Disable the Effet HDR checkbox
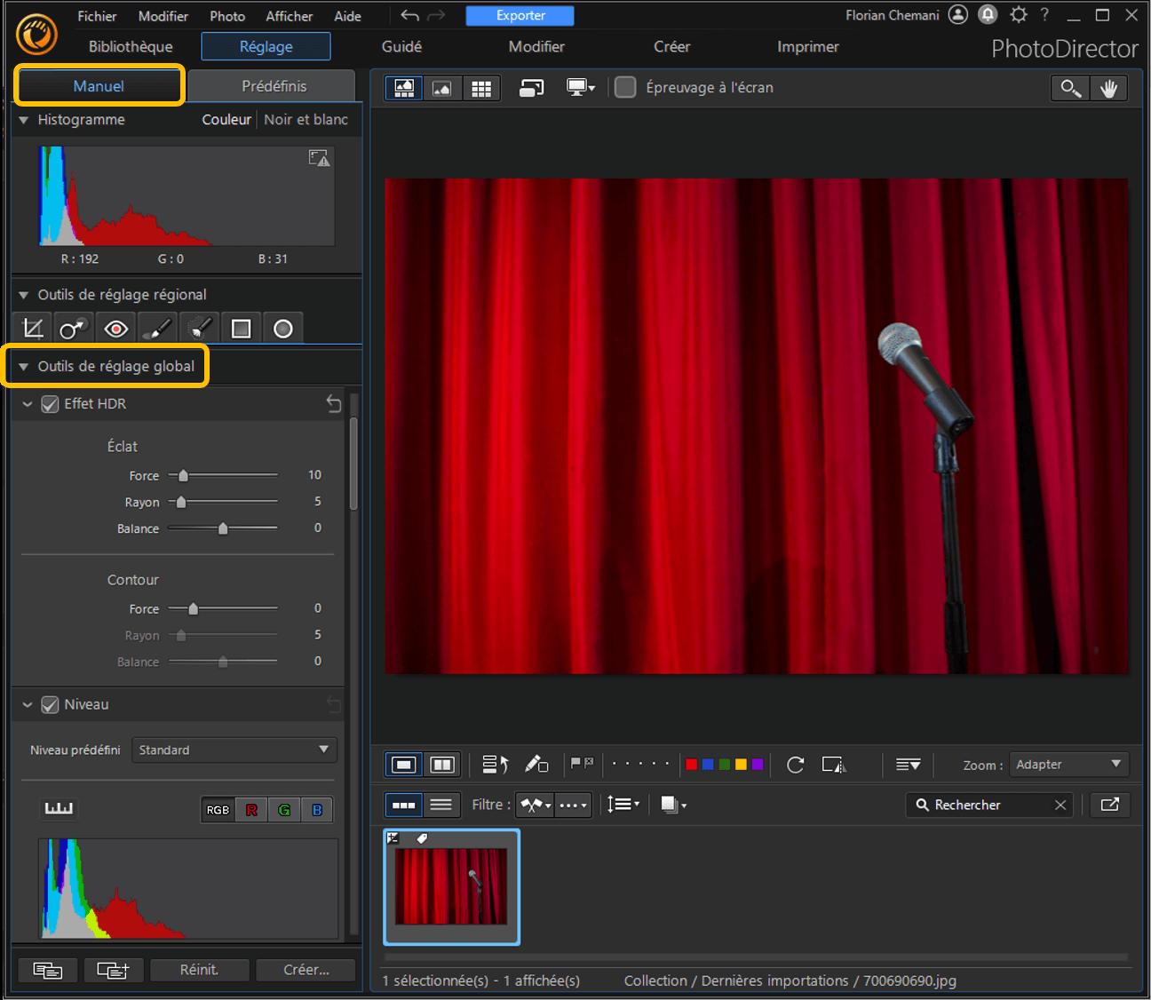1151x1000 pixels. tap(50, 404)
